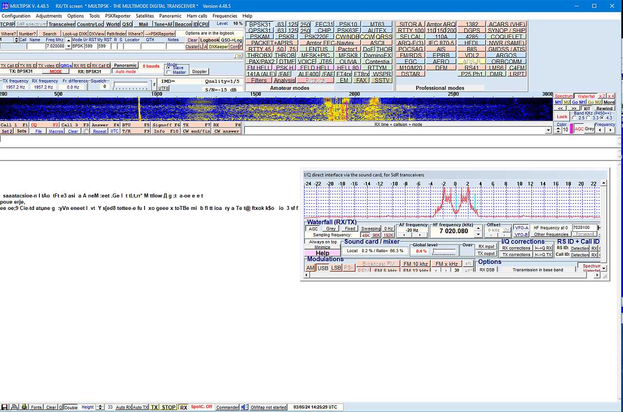The height and width of the screenshot is (412, 623).
Task: Click the MULTIPSK application title bar icon
Action: (x=5, y=6)
